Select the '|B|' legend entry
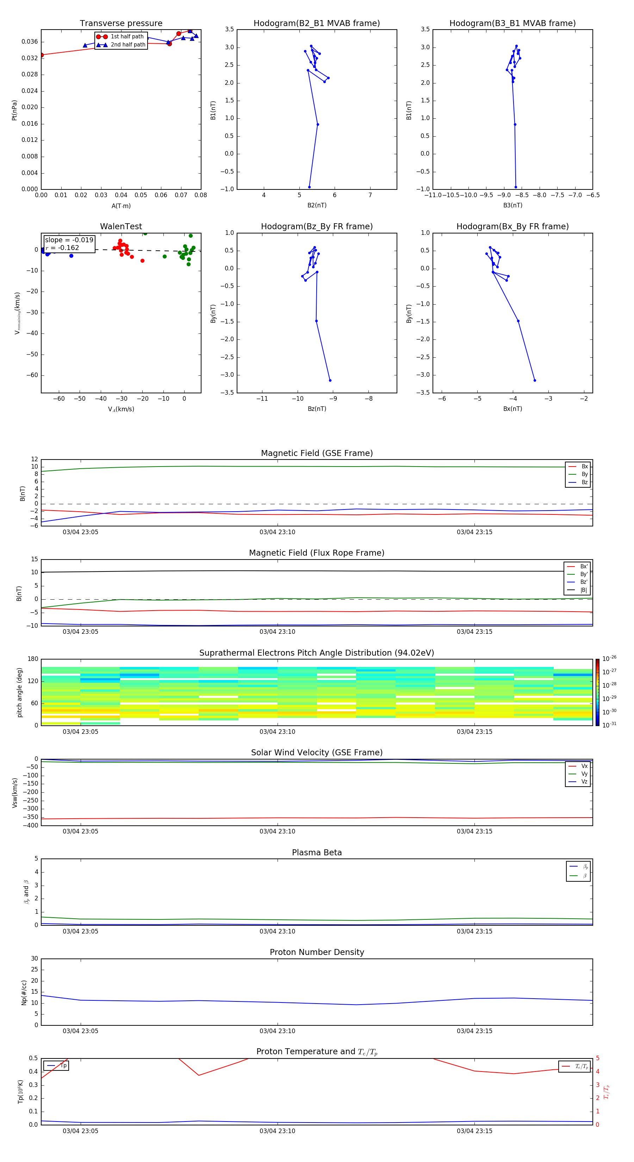Viewport: 634px width, 1162px height. [578, 590]
